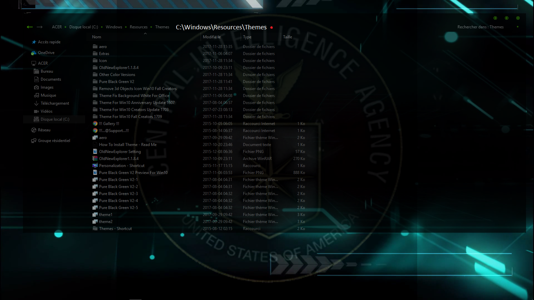
Task: Click the Themes breadcrumb segment
Action: coord(162,27)
